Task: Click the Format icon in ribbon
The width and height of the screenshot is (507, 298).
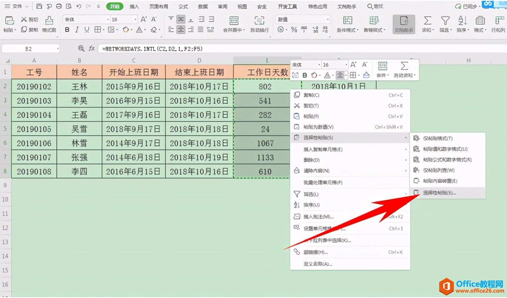Action: tap(480, 21)
